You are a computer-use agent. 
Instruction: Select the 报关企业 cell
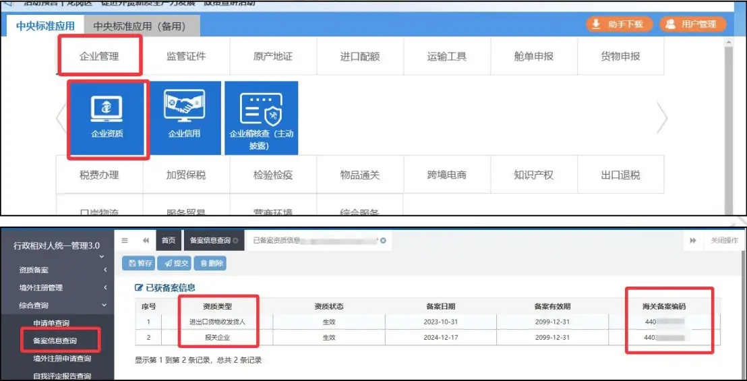click(217, 338)
